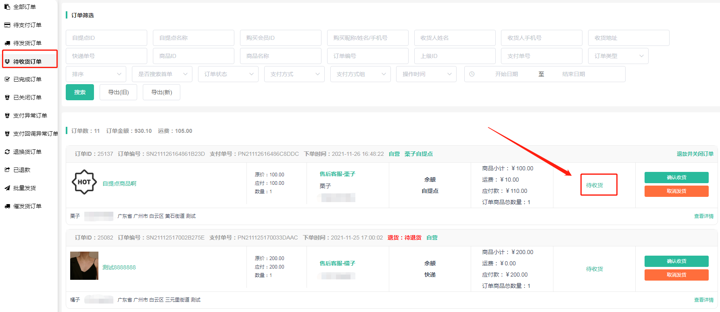Open 支付异常订单 in sidebar menu
720x312 pixels.
click(x=30, y=116)
